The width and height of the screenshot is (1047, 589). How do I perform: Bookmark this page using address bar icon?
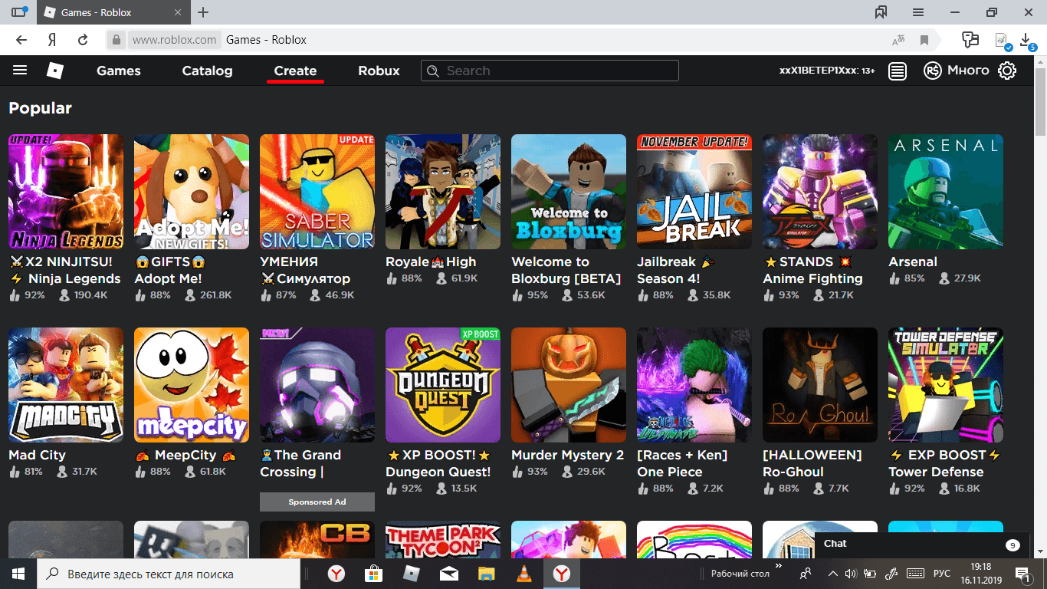[x=924, y=40]
